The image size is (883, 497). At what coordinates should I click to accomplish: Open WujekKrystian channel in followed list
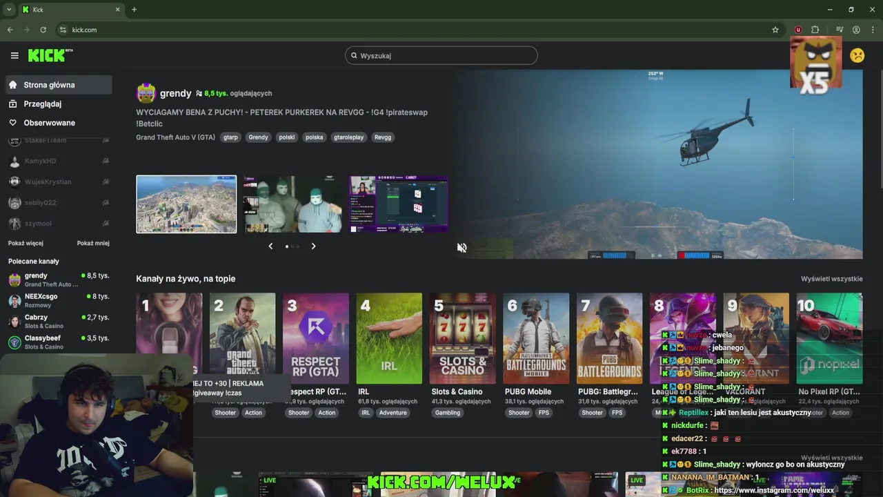pos(59,182)
